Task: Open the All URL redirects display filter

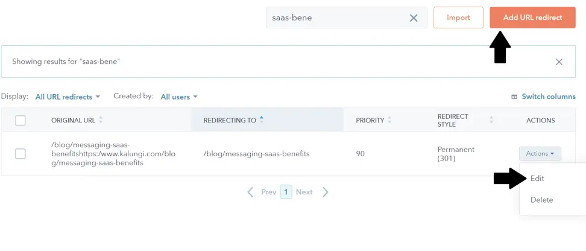Action: 68,97
